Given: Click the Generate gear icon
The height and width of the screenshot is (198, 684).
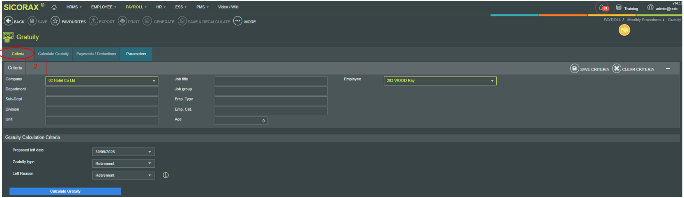Looking at the screenshot, I should [x=147, y=21].
